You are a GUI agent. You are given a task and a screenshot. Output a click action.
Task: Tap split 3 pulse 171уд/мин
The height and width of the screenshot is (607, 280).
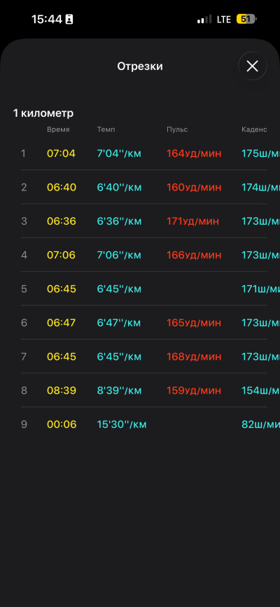192,221
